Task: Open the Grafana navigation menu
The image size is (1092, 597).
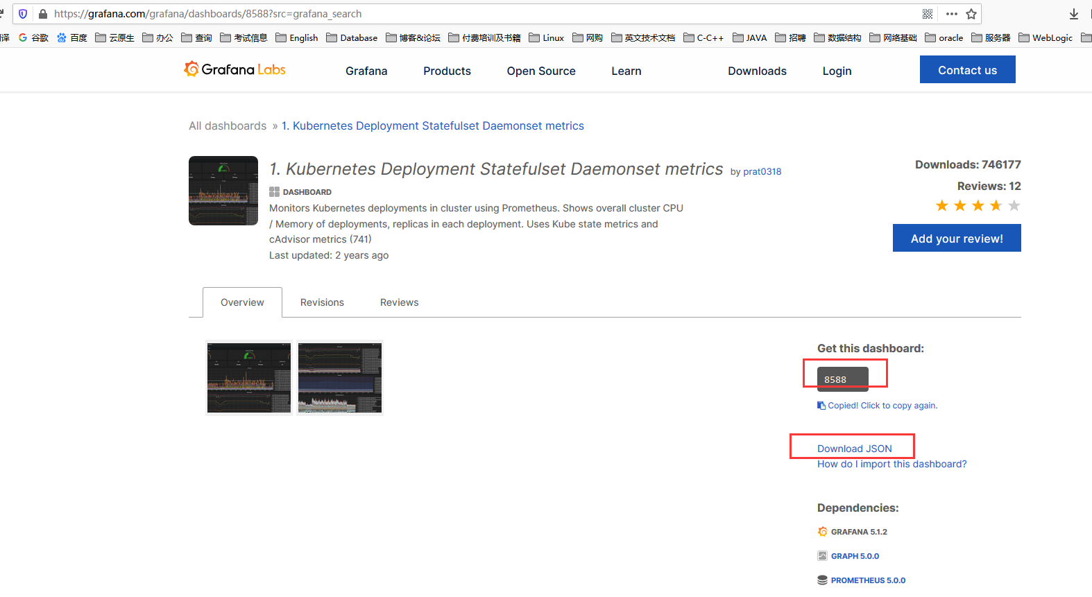Action: coord(366,71)
